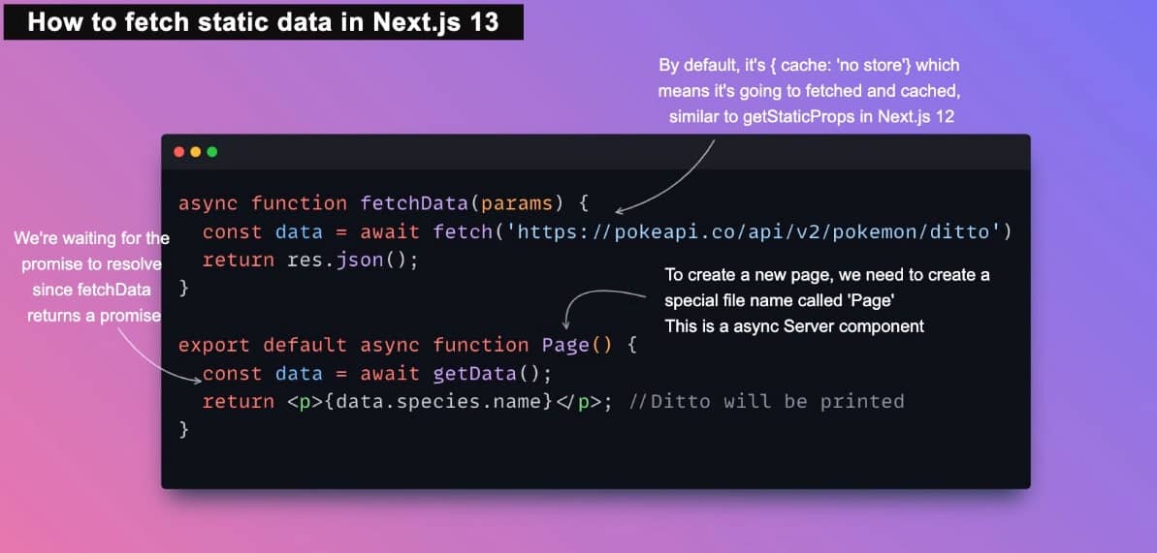Click the arrow pointing at fetchData(params) line
The image size is (1157, 553).
click(669, 184)
